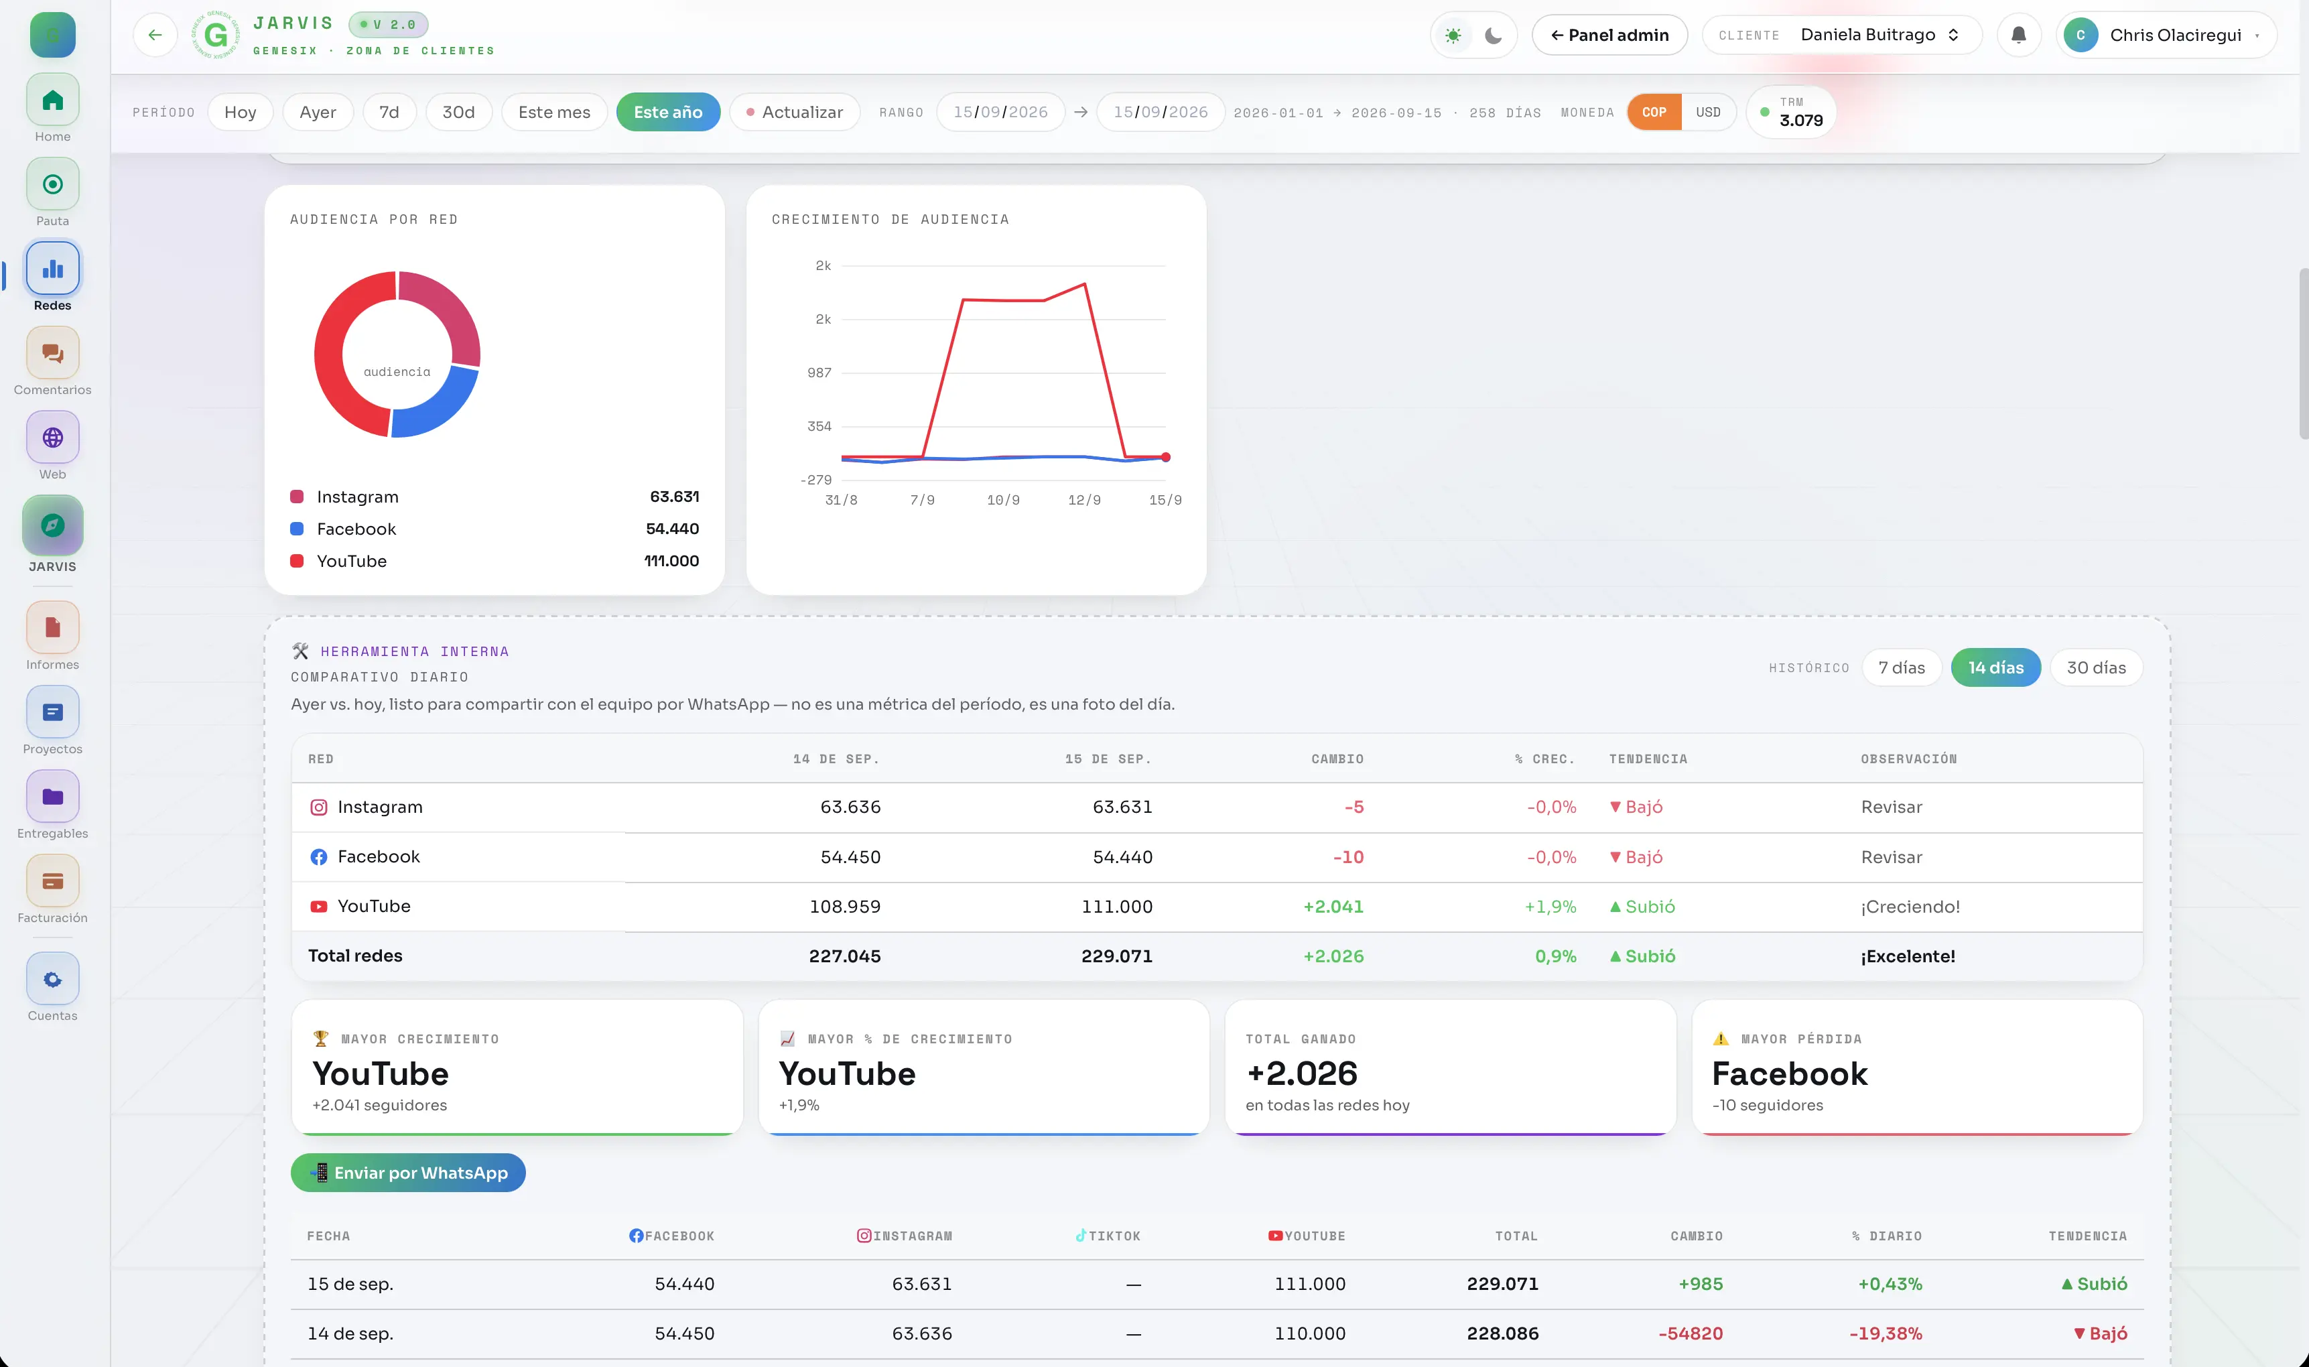
Task: Select 7d period filter
Action: (389, 113)
